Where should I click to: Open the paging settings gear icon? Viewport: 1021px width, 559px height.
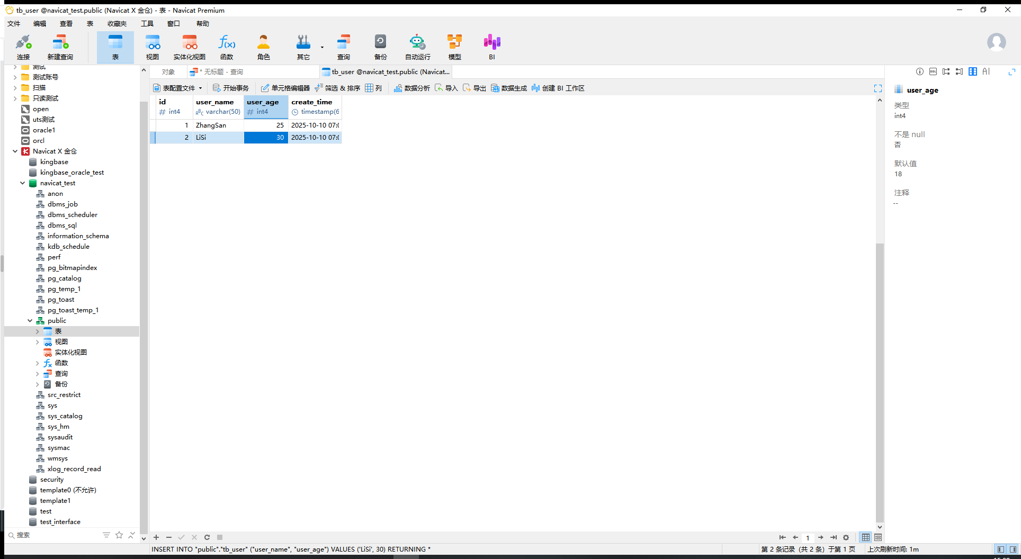846,537
